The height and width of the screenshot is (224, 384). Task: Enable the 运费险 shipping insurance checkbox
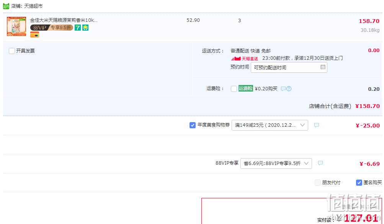coord(234,88)
